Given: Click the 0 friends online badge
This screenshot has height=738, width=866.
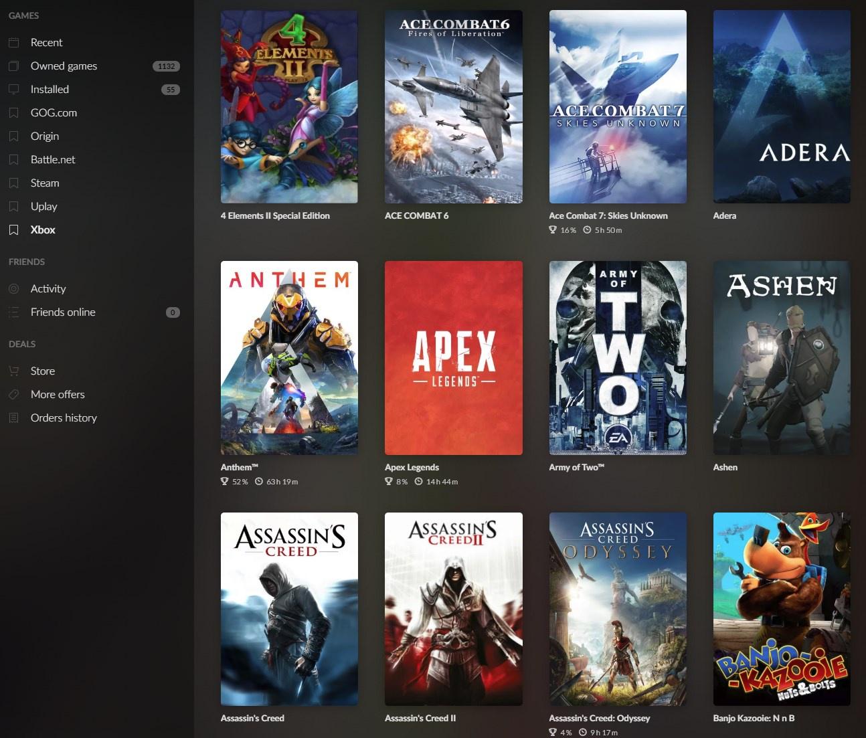Looking at the screenshot, I should pyautogui.click(x=173, y=312).
